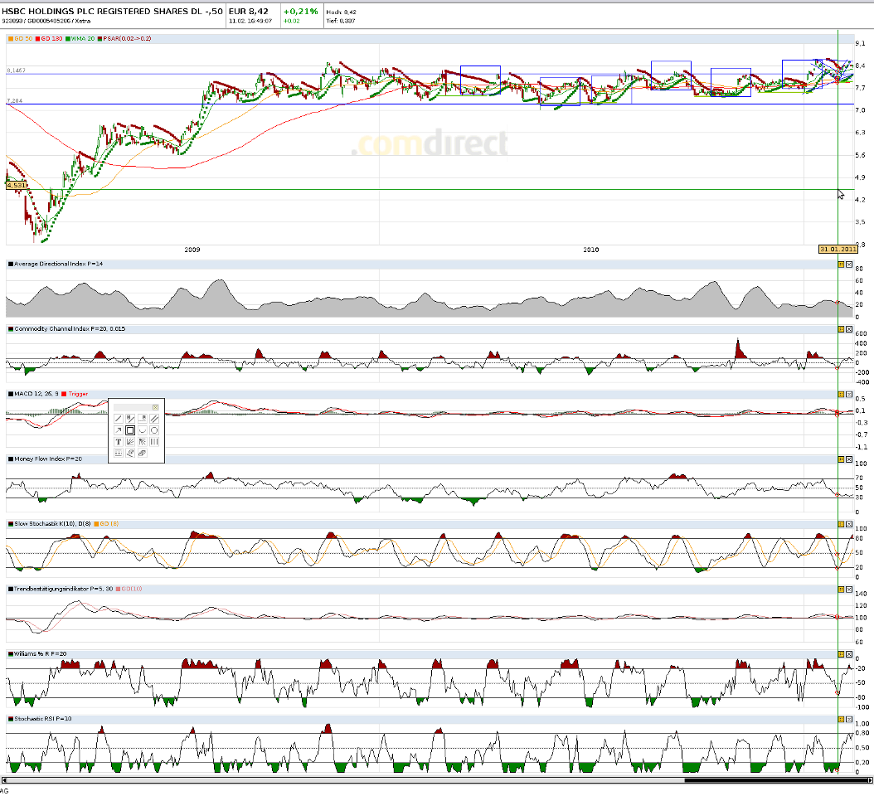Screen dimensions: 874x796
Task: Select the text annotation tool
Action: pos(119,442)
